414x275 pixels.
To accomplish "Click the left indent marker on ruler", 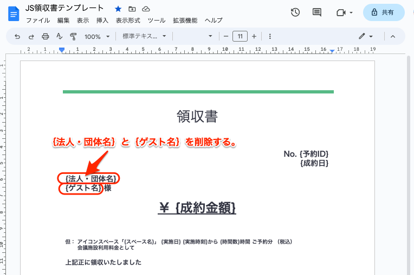I will click(62, 50).
